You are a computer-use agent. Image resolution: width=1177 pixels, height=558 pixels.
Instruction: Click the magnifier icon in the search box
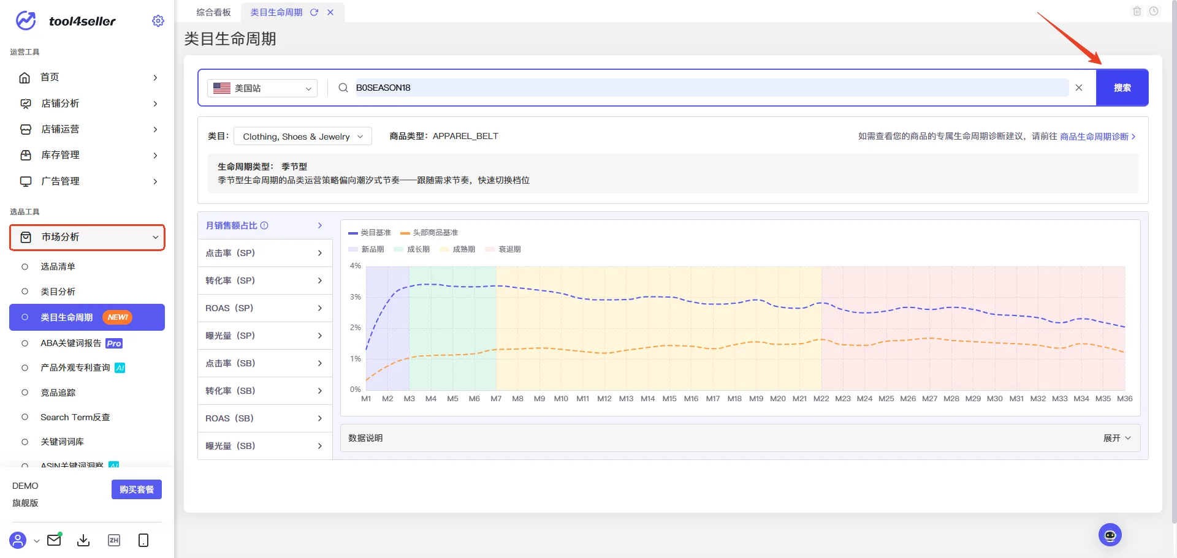pyautogui.click(x=343, y=88)
